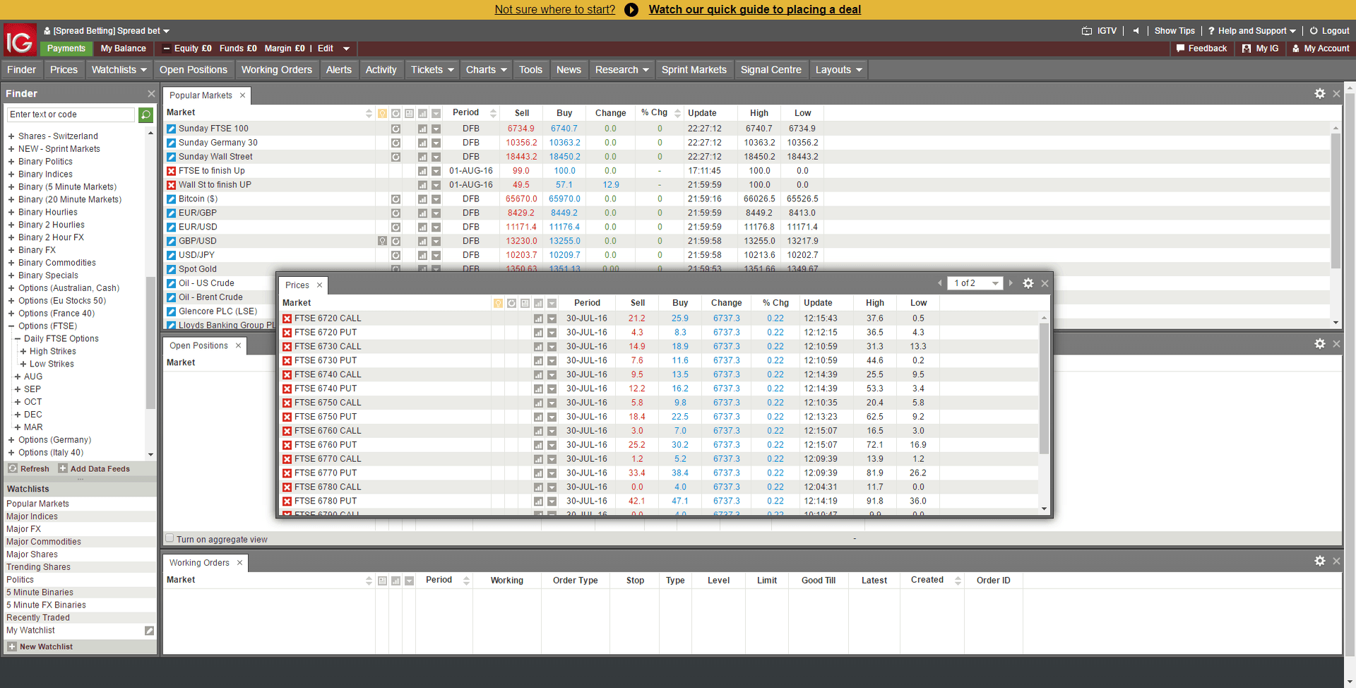1356x688 pixels.
Task: Click the play icon next to quick guide link
Action: tap(631, 10)
